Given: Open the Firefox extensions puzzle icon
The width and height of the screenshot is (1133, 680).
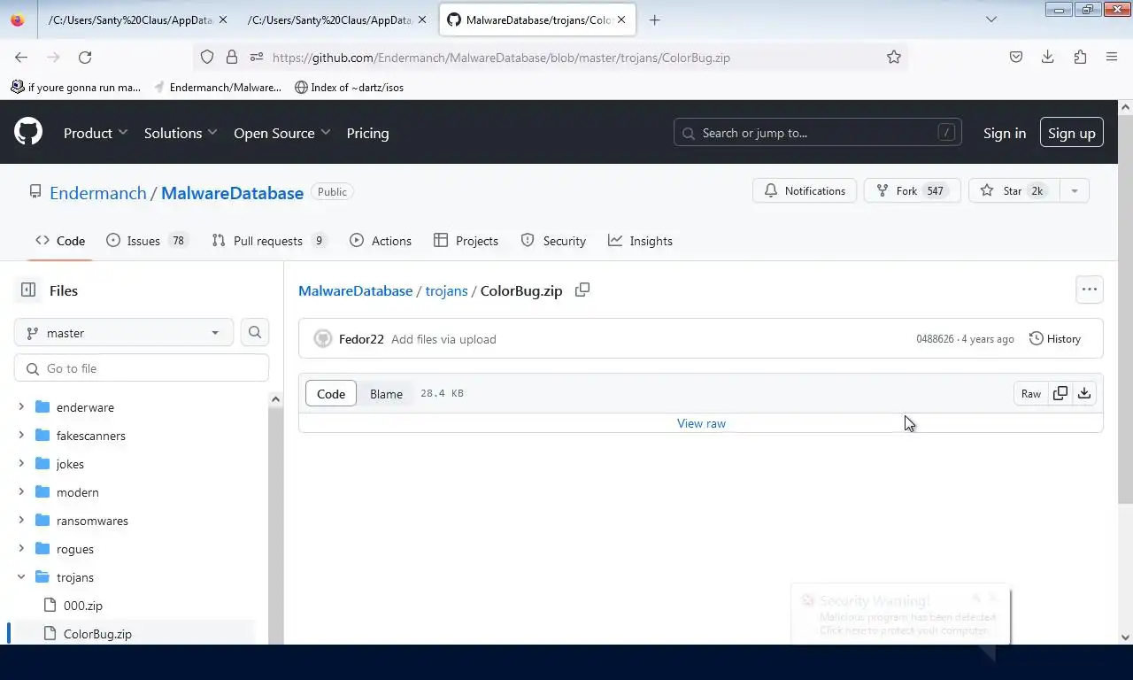Looking at the screenshot, I should point(1080,57).
